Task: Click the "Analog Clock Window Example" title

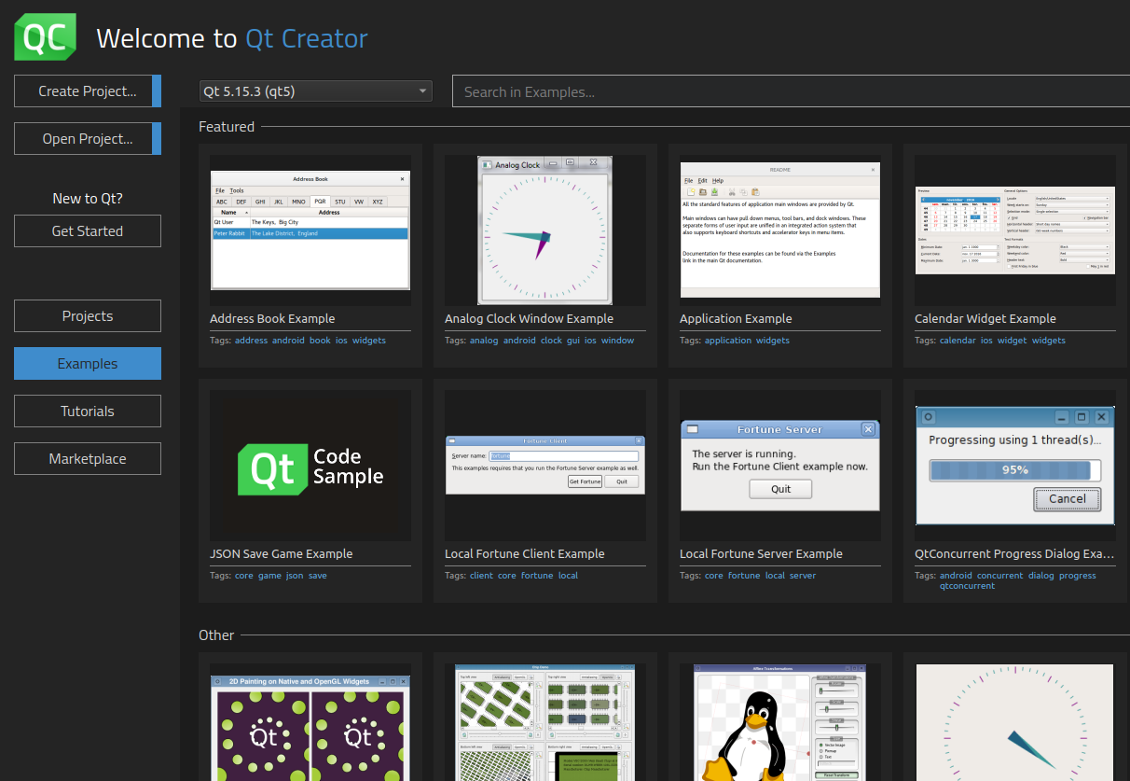Action: pyautogui.click(x=529, y=319)
